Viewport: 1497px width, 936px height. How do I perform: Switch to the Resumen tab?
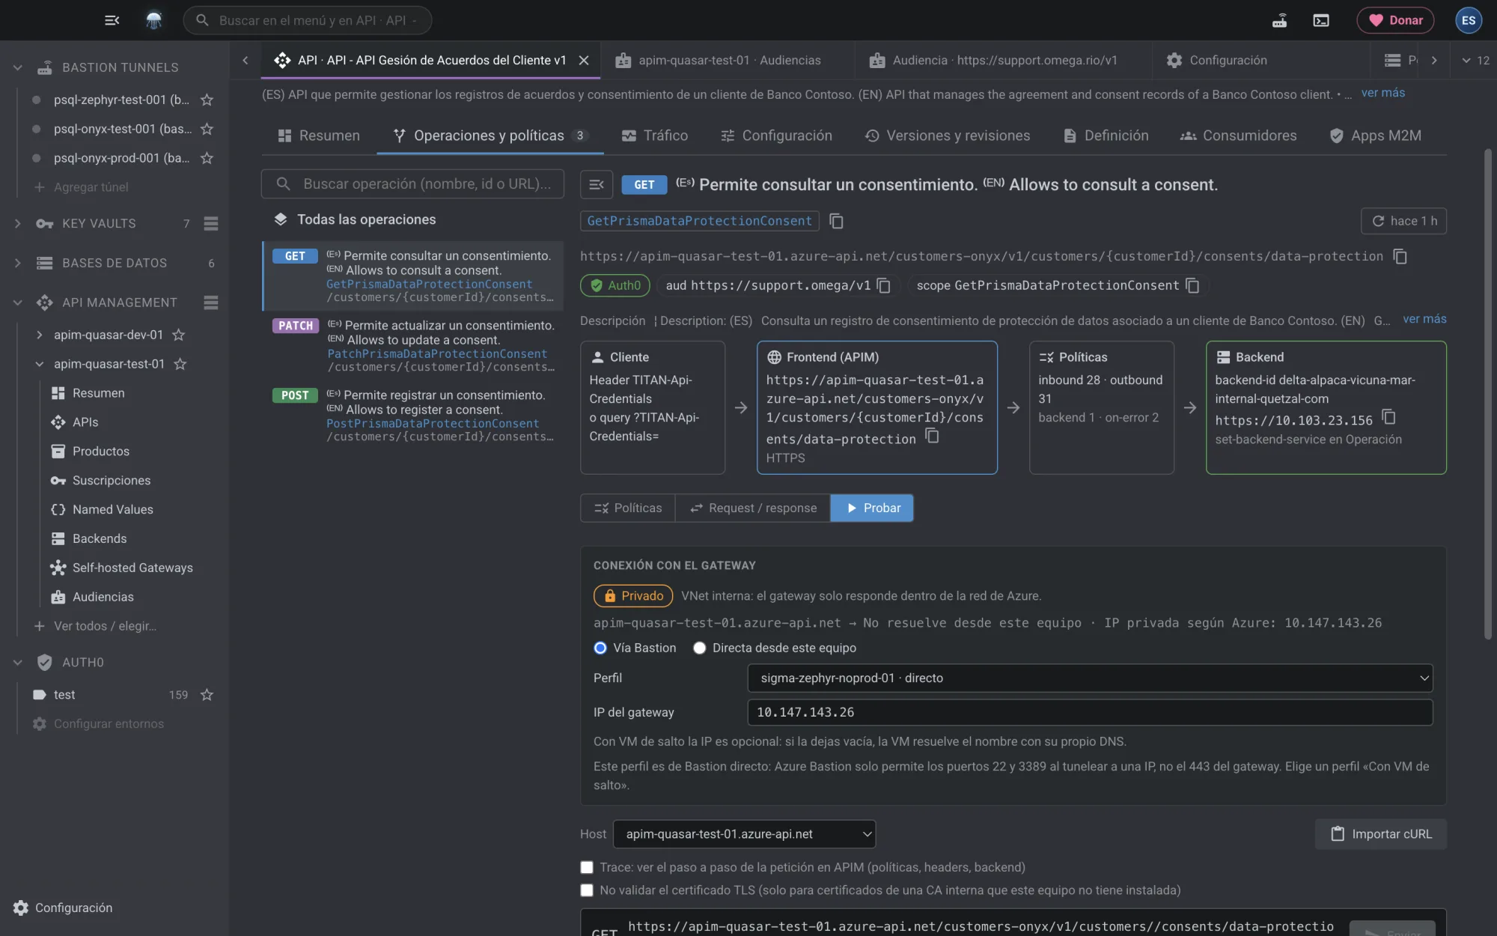pyautogui.click(x=319, y=136)
